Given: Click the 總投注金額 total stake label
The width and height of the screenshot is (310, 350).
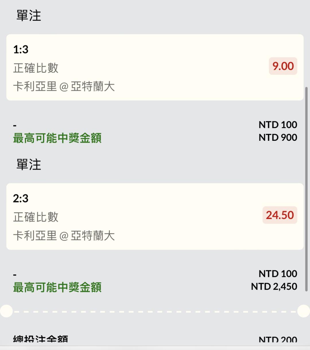Looking at the screenshot, I should coord(40,340).
